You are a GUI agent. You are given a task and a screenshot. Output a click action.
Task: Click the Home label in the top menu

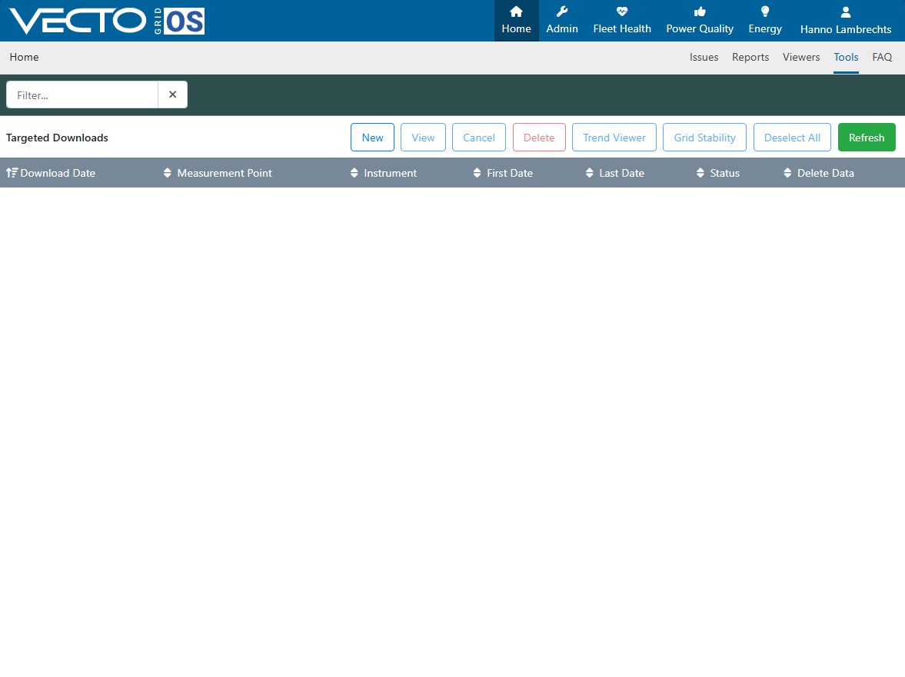516,29
